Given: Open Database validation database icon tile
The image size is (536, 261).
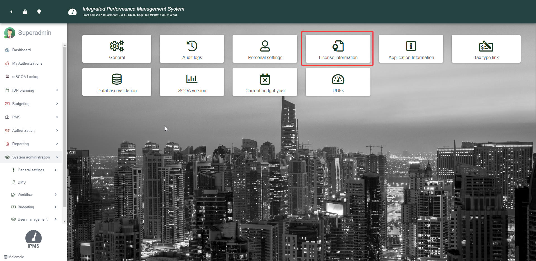Looking at the screenshot, I should pyautogui.click(x=117, y=82).
